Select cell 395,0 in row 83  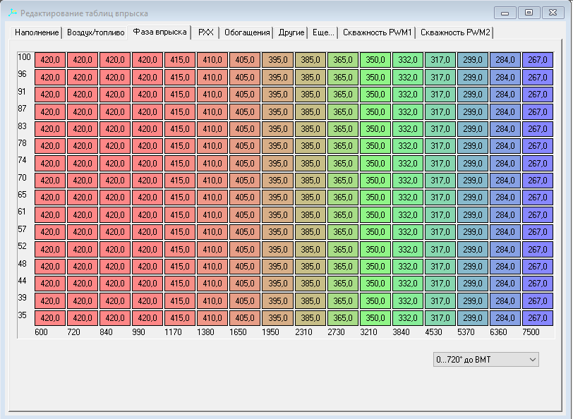(277, 128)
